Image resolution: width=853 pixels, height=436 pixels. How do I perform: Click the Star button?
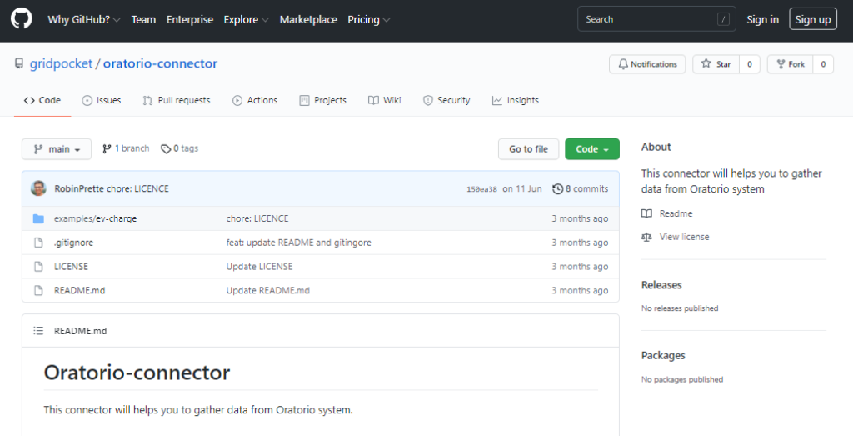pyautogui.click(x=716, y=64)
